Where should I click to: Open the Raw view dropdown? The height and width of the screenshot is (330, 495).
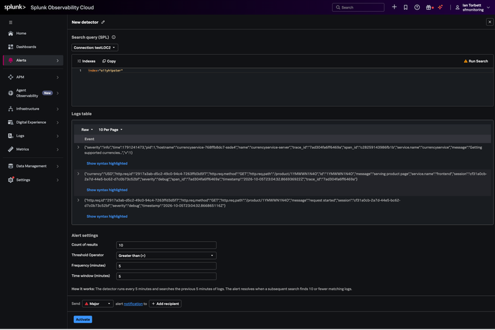(87, 130)
